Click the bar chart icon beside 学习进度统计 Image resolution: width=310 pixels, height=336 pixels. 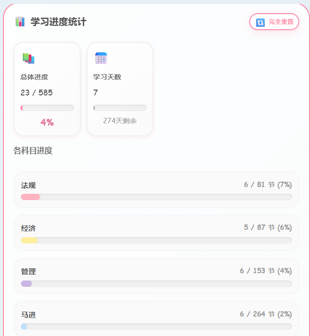[20, 21]
